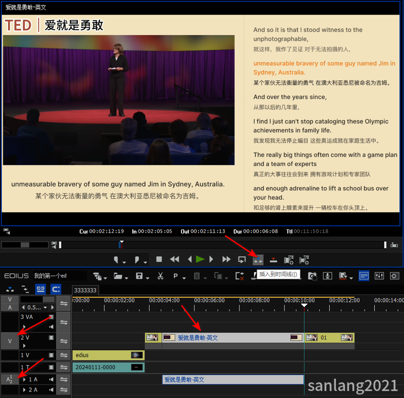Open the Set Out point dropdown arrow
The image size is (404, 398).
click(x=145, y=263)
